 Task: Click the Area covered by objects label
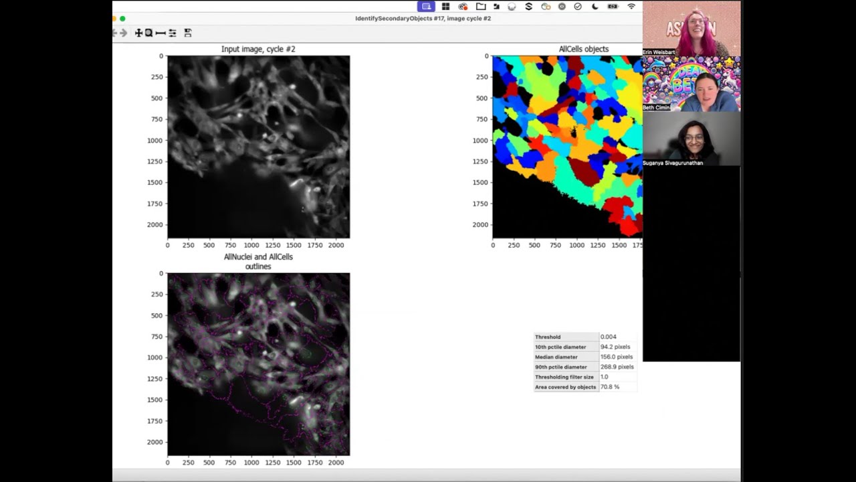click(x=565, y=387)
